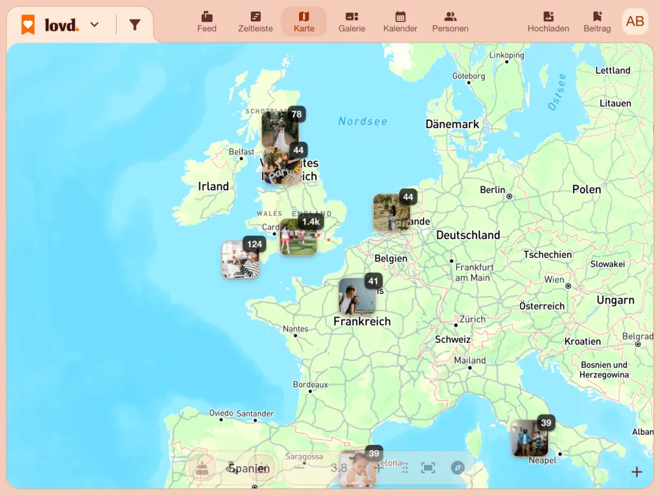660x495 pixels.
Task: Click the Linköping city label
Action: click(507, 55)
